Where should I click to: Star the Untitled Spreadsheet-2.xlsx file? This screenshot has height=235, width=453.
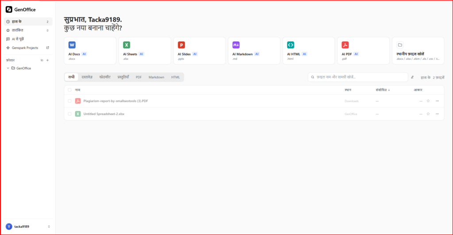click(428, 114)
